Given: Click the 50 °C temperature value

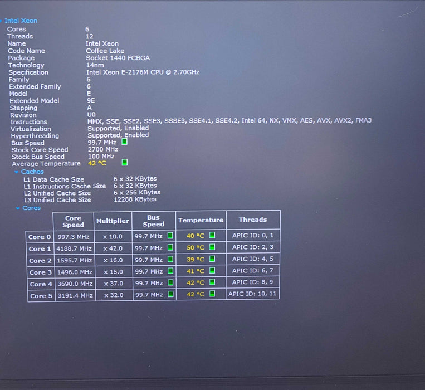Looking at the screenshot, I should (196, 248).
